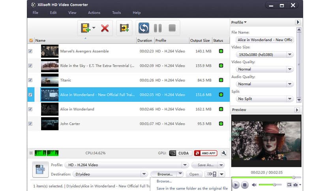Open the device transfer dropdown arrow

tap(222, 174)
